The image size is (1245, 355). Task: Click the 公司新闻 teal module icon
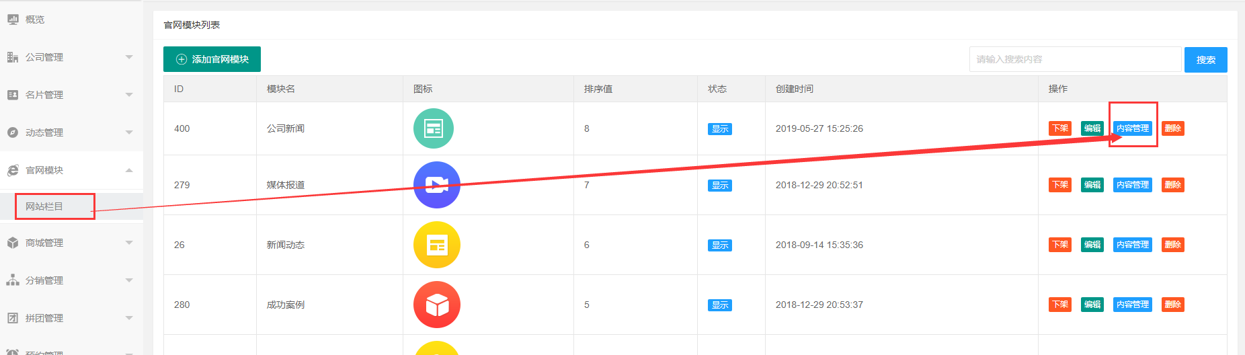434,128
